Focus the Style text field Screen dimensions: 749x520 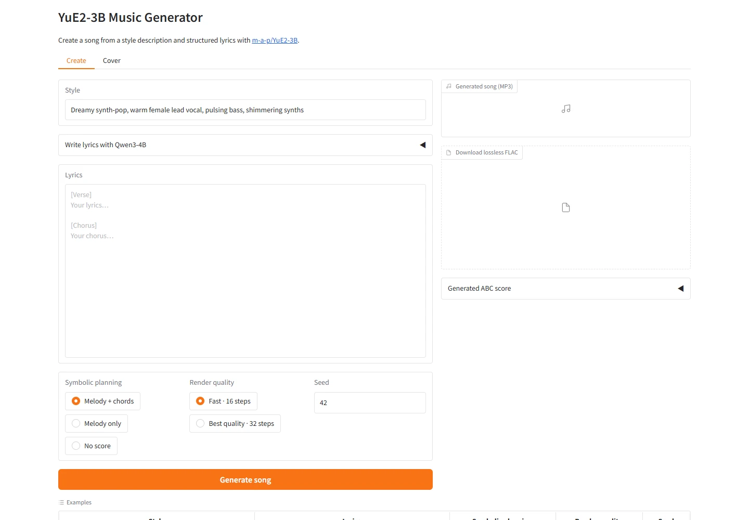[x=246, y=110]
